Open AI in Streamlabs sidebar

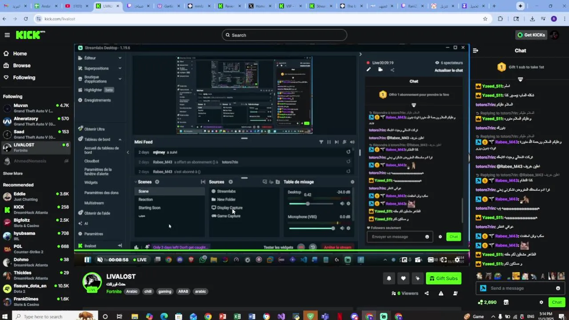point(83,224)
